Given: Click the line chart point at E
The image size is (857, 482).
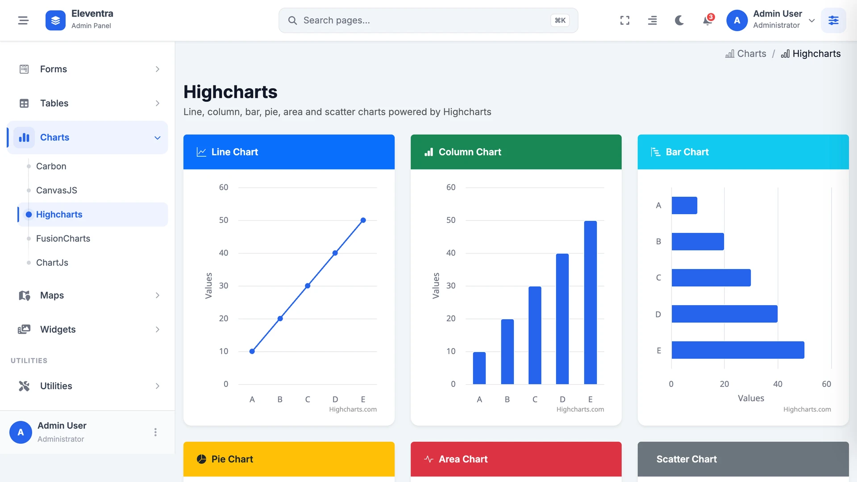Looking at the screenshot, I should 363,220.
